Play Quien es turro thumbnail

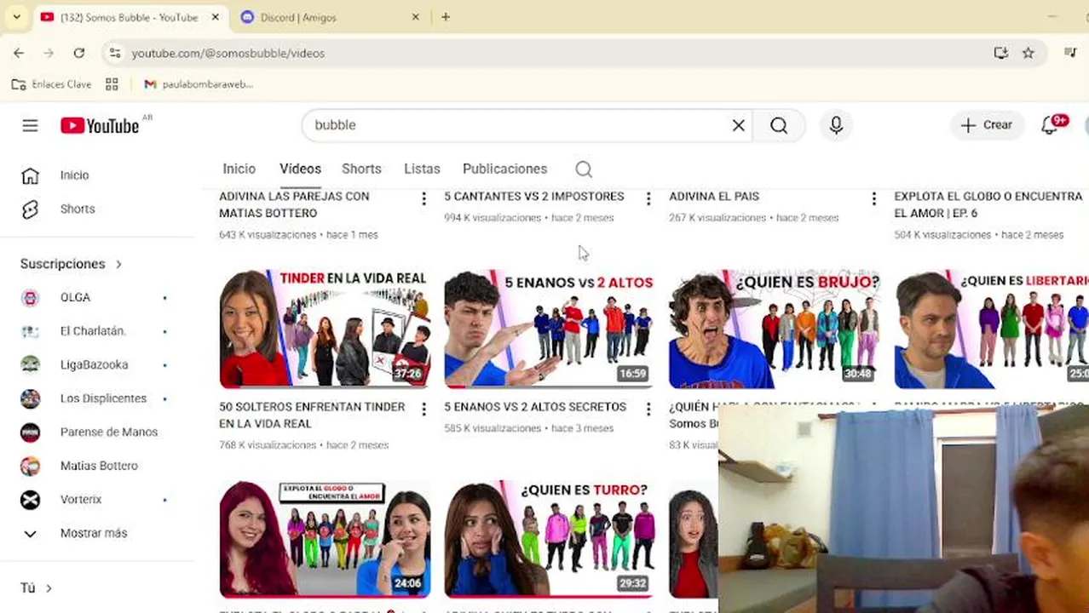tap(550, 539)
